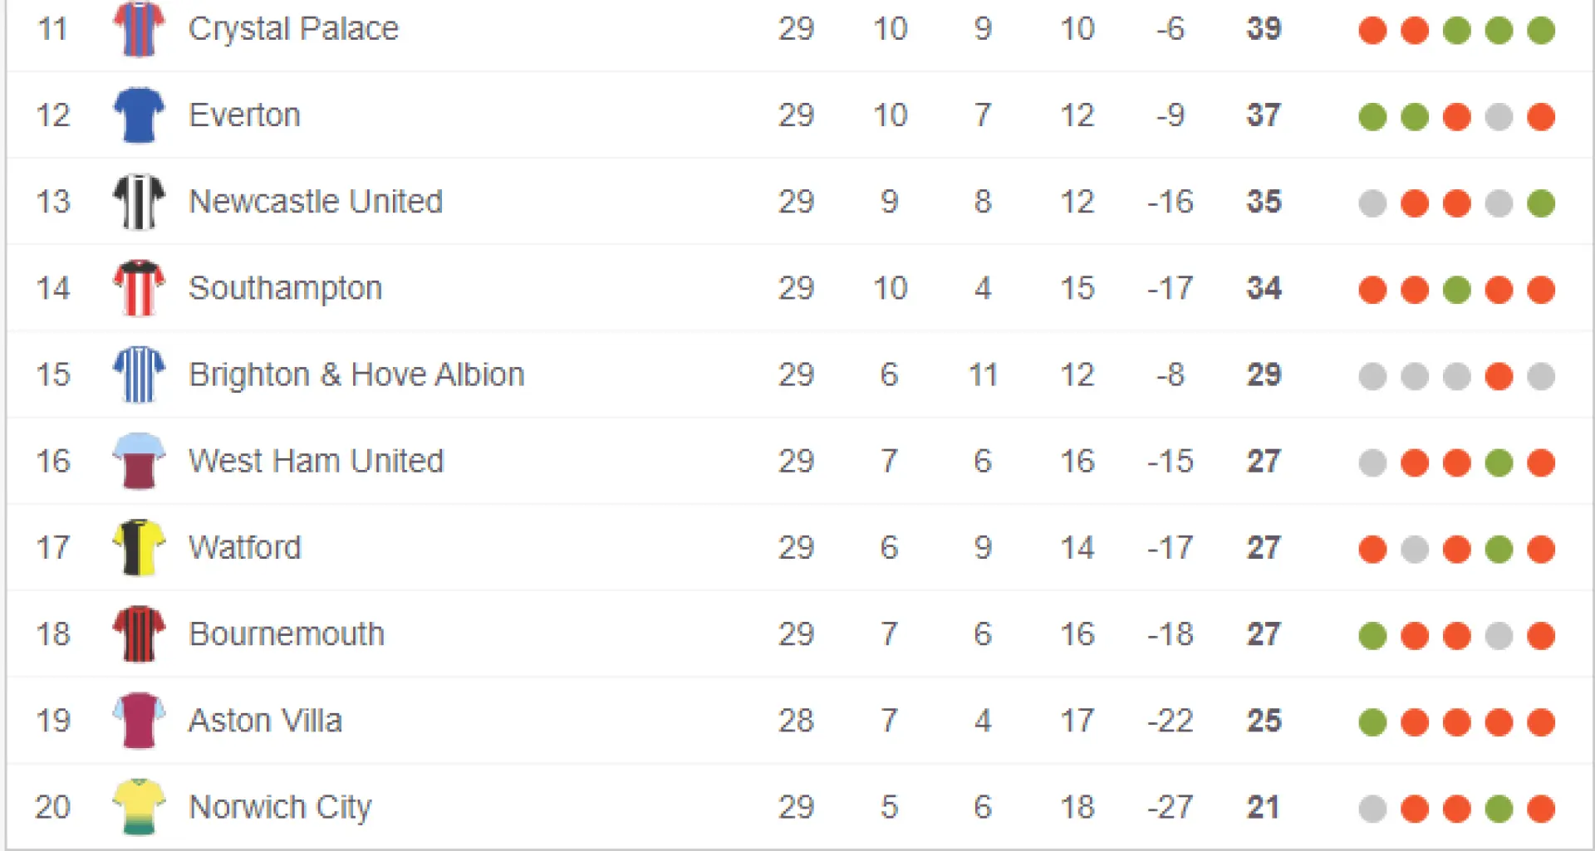1595x851 pixels.
Task: Click Norwich City's yellow kit icon
Action: point(139,807)
